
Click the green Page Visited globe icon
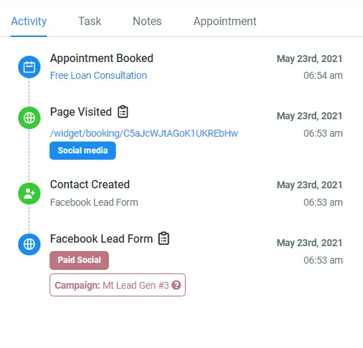tap(29, 118)
